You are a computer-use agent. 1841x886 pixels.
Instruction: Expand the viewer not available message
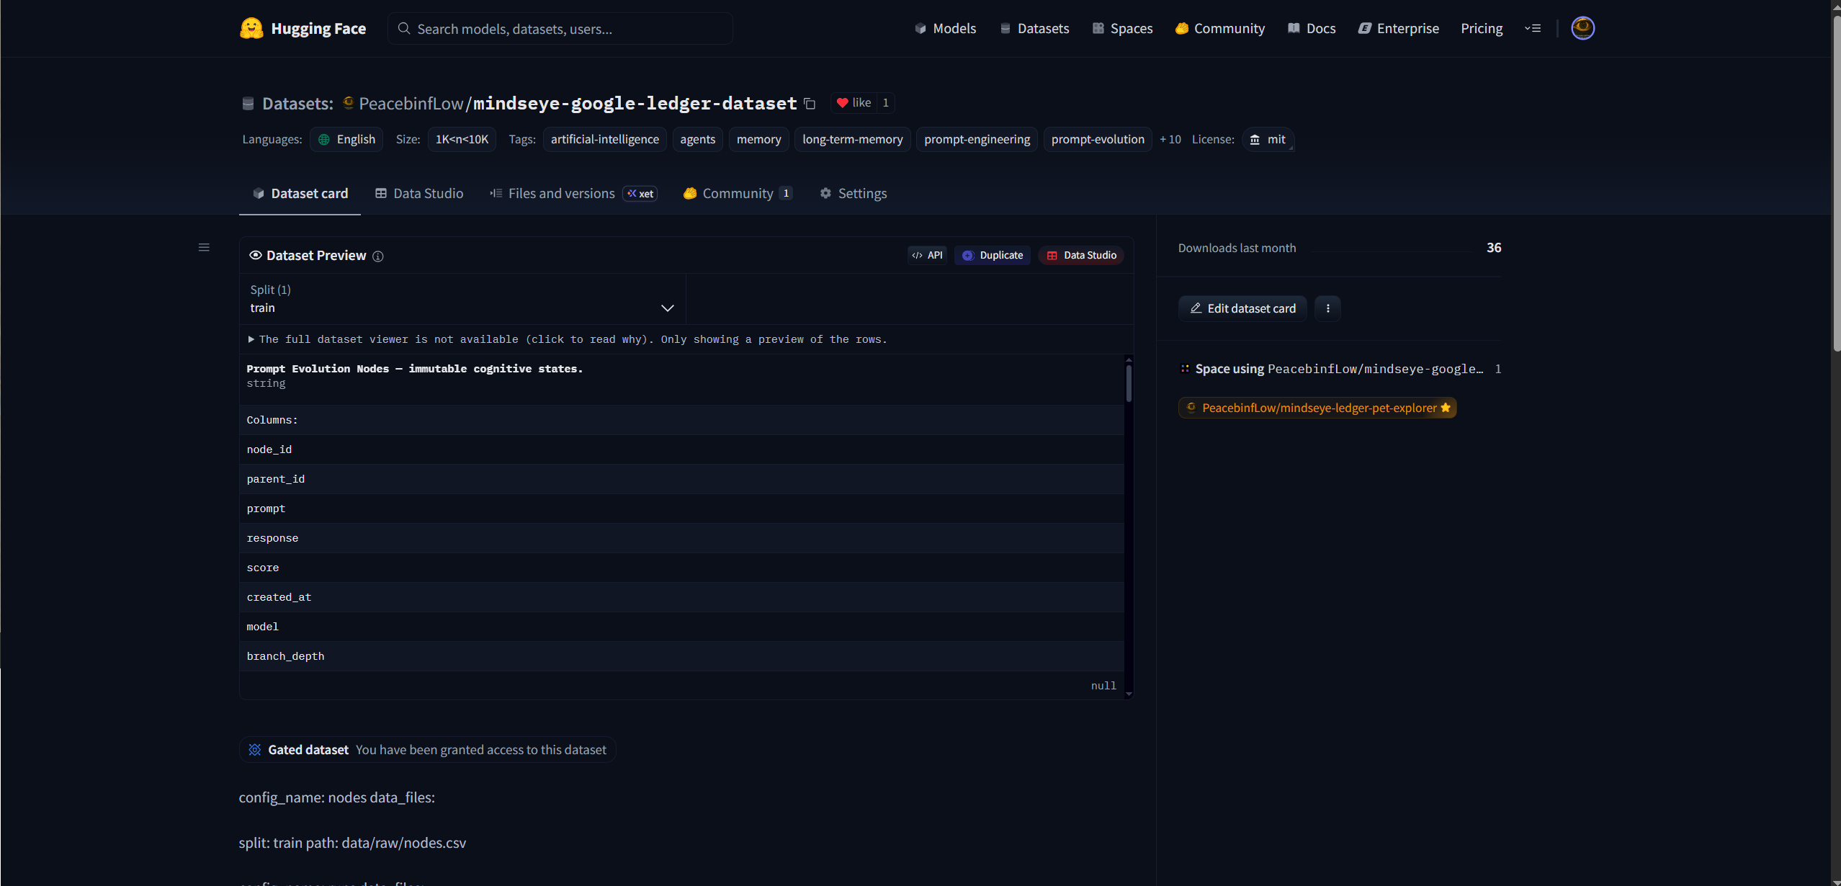pos(568,339)
